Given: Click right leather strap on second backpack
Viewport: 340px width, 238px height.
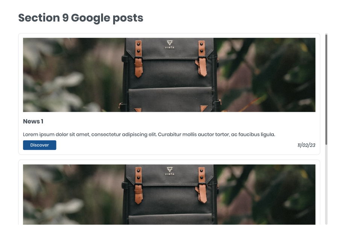Looking at the screenshot, I should (202, 185).
